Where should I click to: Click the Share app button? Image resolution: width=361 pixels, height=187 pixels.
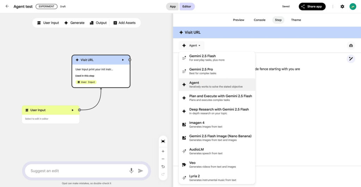coord(312,6)
